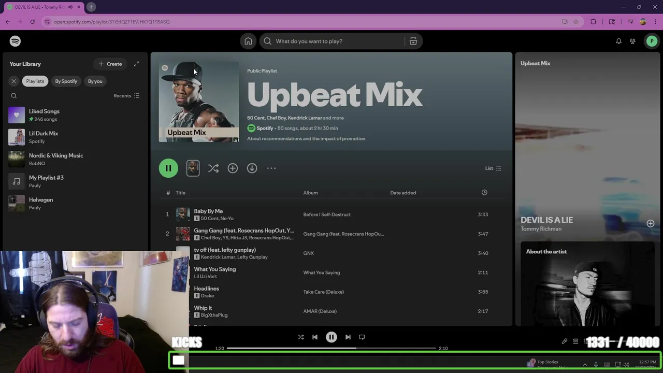Screen dimensions: 663x373
Task: Open the What's New notifications bell
Action: pyautogui.click(x=618, y=41)
